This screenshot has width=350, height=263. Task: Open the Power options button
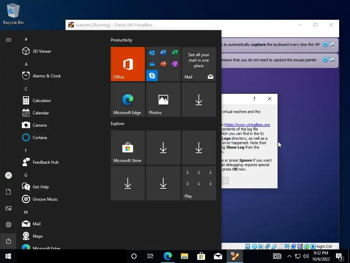pos(8,241)
